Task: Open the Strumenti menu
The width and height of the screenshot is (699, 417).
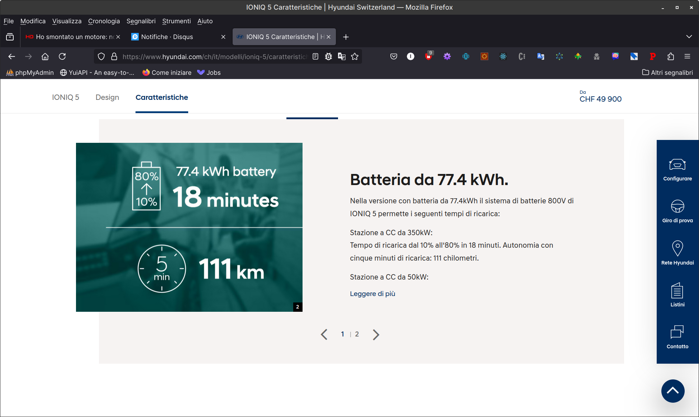Action: pyautogui.click(x=177, y=21)
